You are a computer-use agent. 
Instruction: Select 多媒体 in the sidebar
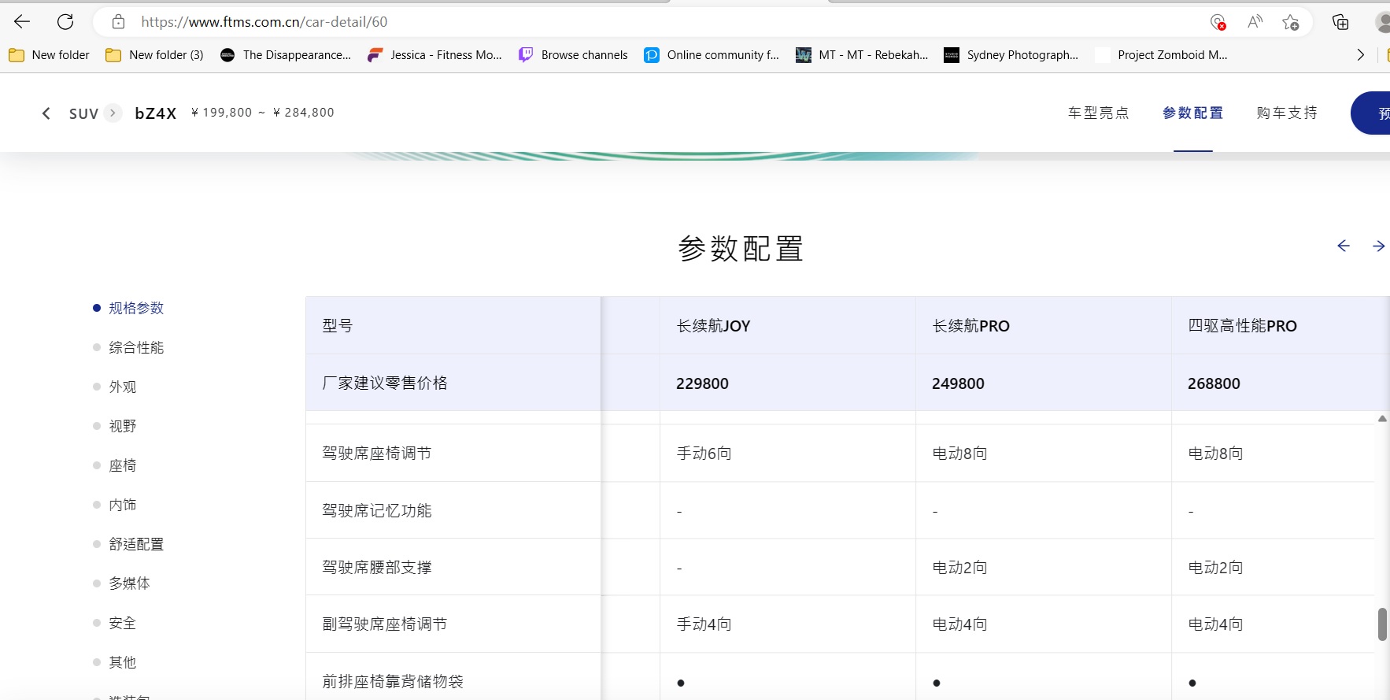(129, 583)
